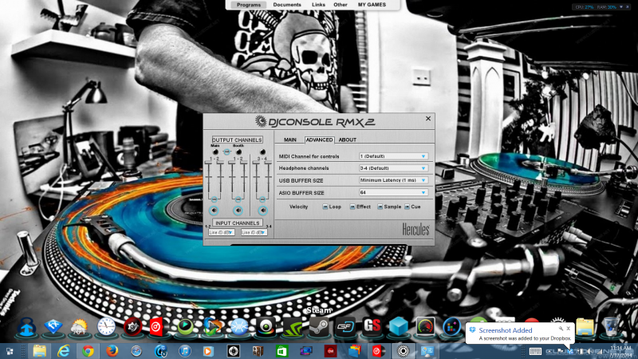Open the Headphone channels dropdown
The image size is (638, 359).
coord(423,168)
